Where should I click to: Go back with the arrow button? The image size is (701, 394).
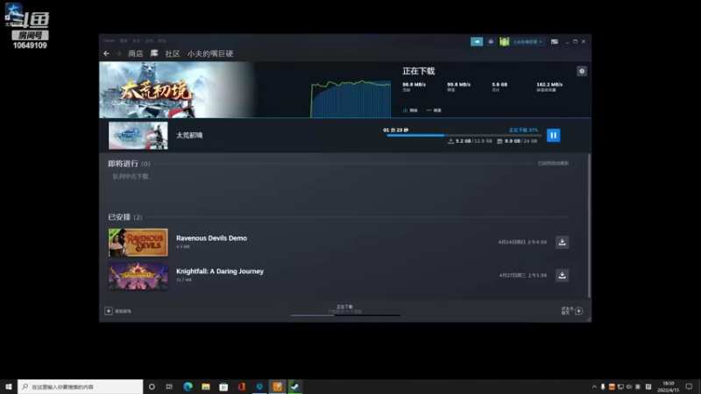pyautogui.click(x=106, y=53)
